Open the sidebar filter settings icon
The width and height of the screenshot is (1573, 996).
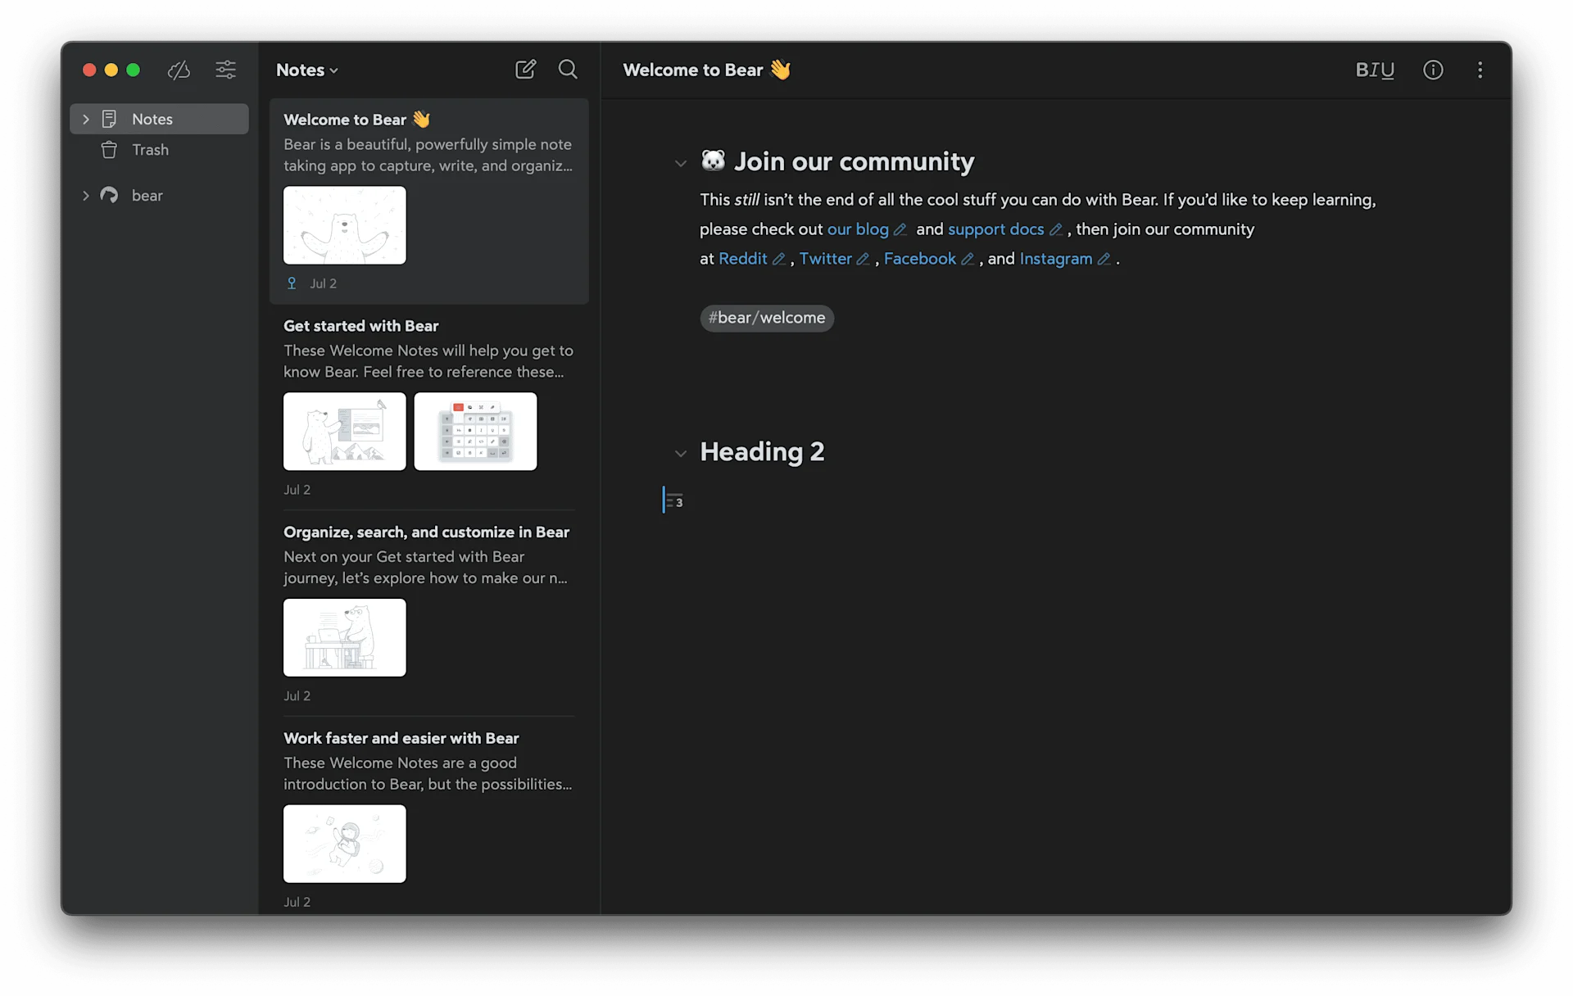(225, 70)
